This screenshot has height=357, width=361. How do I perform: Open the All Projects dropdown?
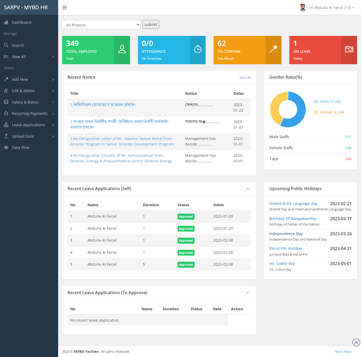(x=101, y=25)
